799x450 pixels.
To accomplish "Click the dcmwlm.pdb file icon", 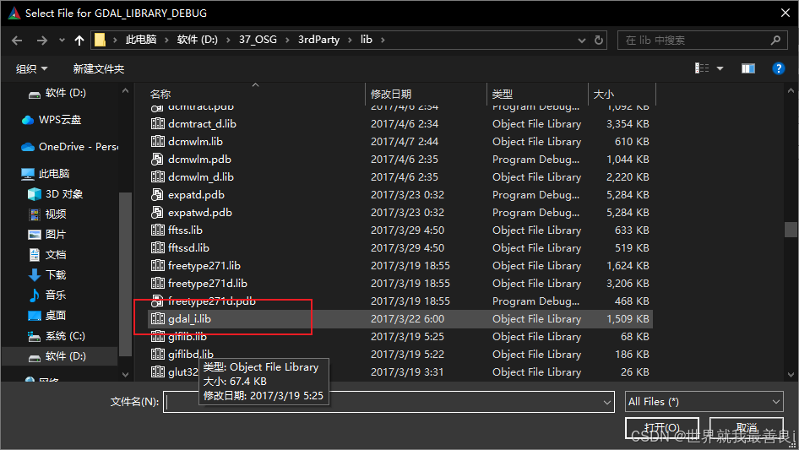I will [x=157, y=160].
